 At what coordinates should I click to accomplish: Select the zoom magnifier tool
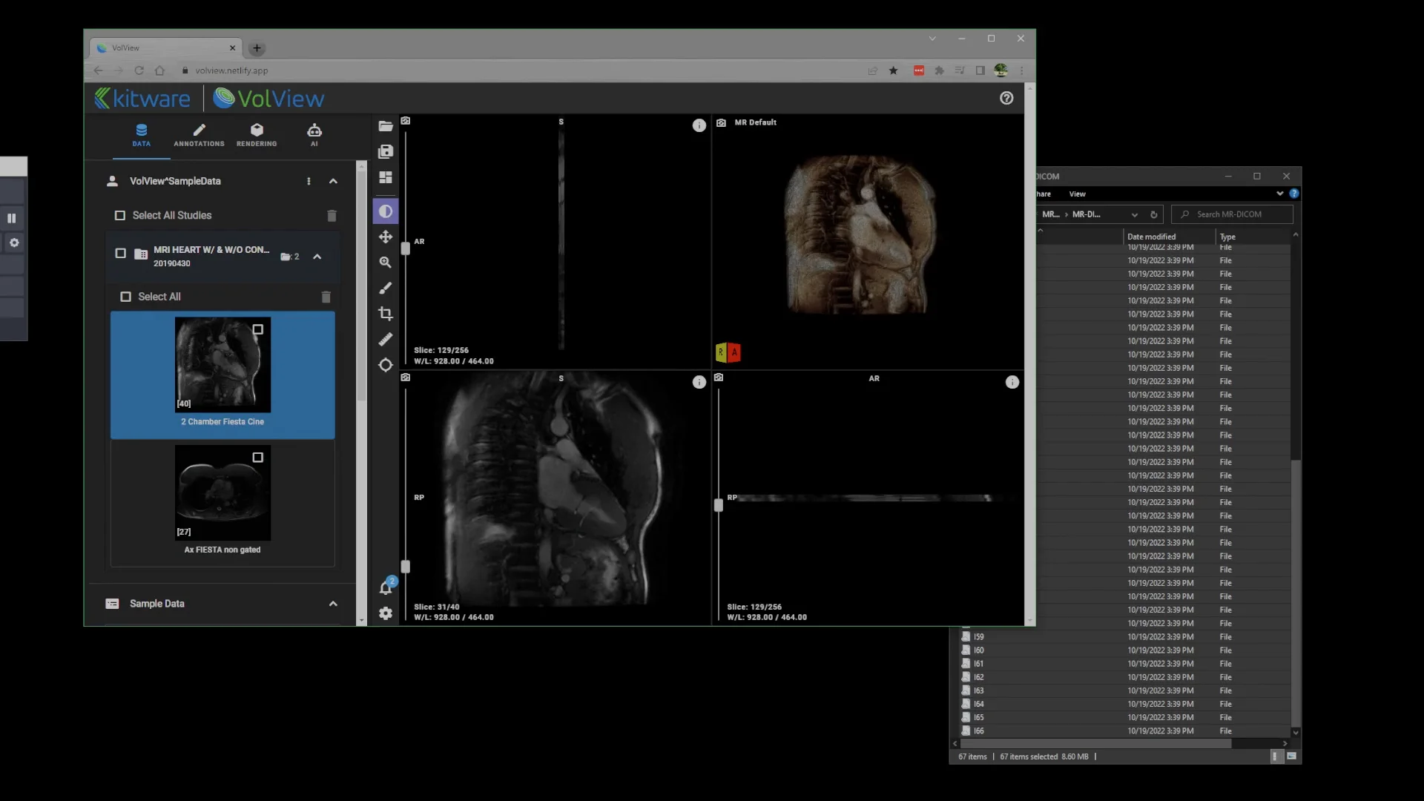386,263
